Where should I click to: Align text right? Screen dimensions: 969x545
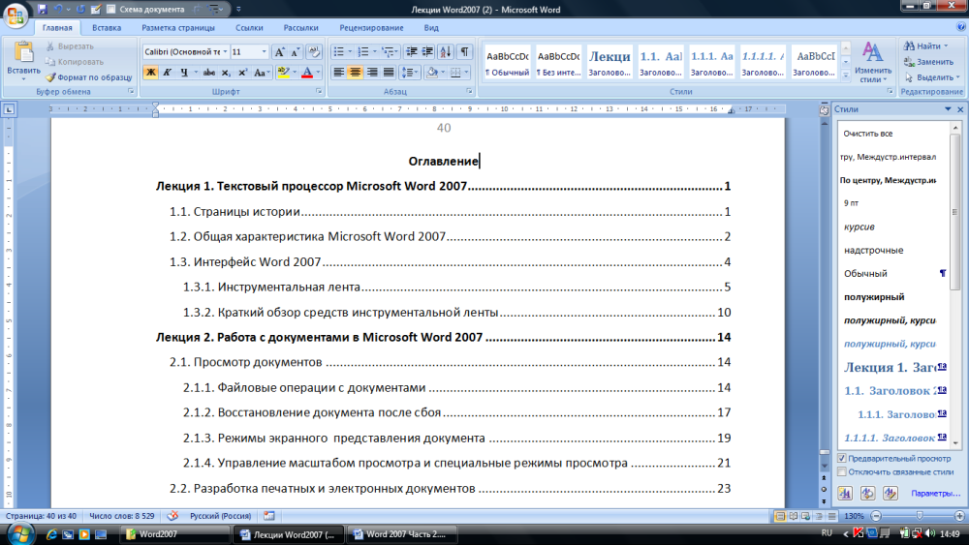(372, 73)
